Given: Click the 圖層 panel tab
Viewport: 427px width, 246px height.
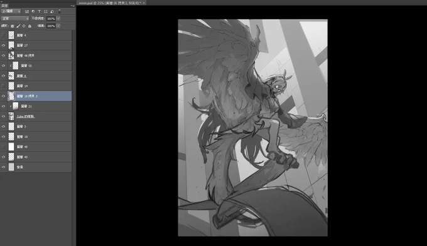Looking at the screenshot, I should tap(4, 6).
